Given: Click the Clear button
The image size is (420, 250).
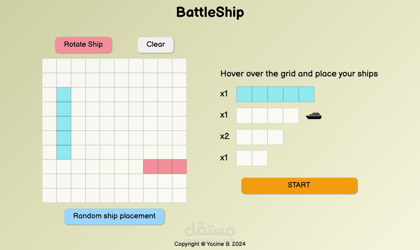Looking at the screenshot, I should tap(156, 45).
